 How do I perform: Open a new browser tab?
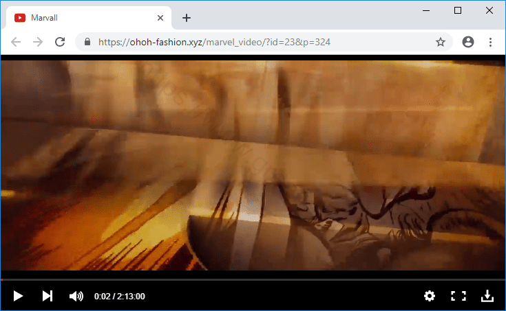pyautogui.click(x=186, y=18)
